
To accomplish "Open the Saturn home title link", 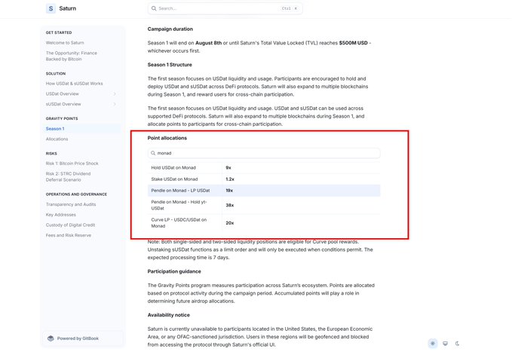I will tap(68, 8).
